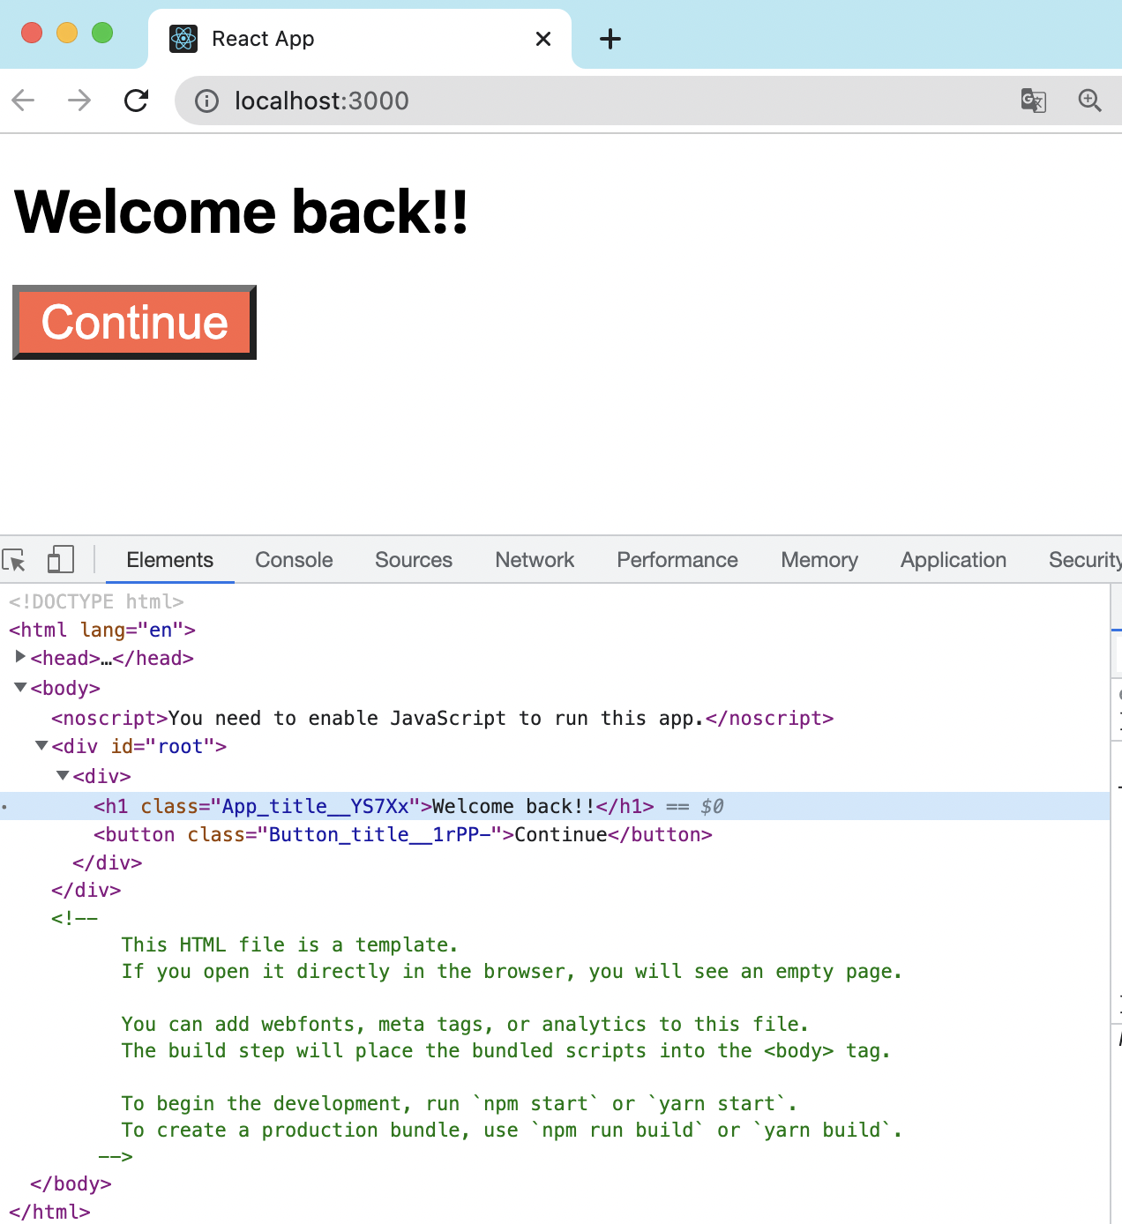Viewport: 1122px width, 1224px height.
Task: Click the Google Translate icon
Action: (1034, 101)
